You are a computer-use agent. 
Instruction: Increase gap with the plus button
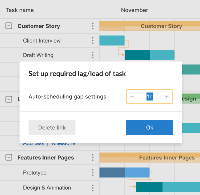pyautogui.click(x=167, y=97)
